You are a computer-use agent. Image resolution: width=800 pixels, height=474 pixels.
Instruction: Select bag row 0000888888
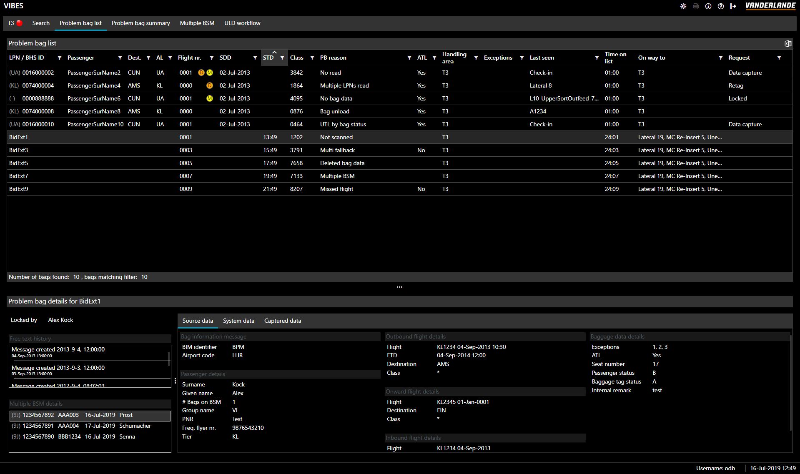[399, 98]
